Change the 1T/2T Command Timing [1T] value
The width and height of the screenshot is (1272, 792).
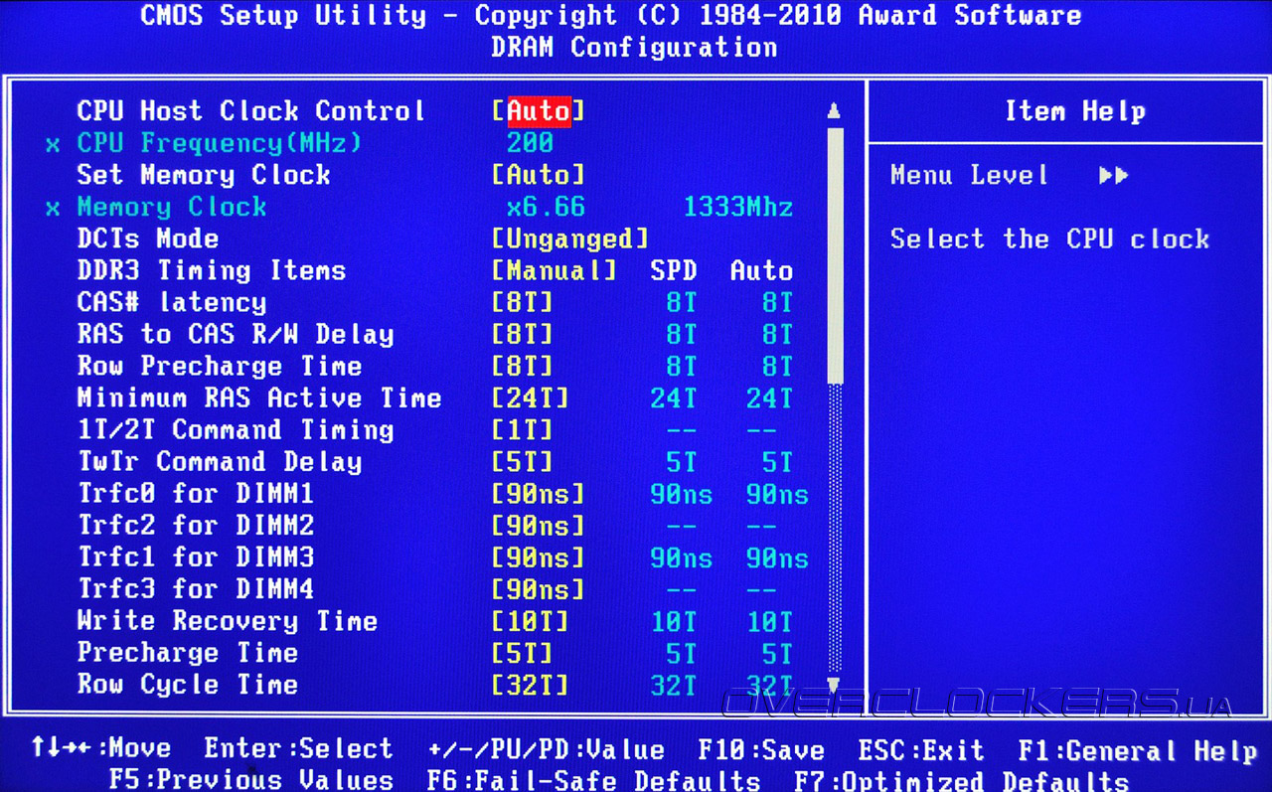tap(523, 429)
